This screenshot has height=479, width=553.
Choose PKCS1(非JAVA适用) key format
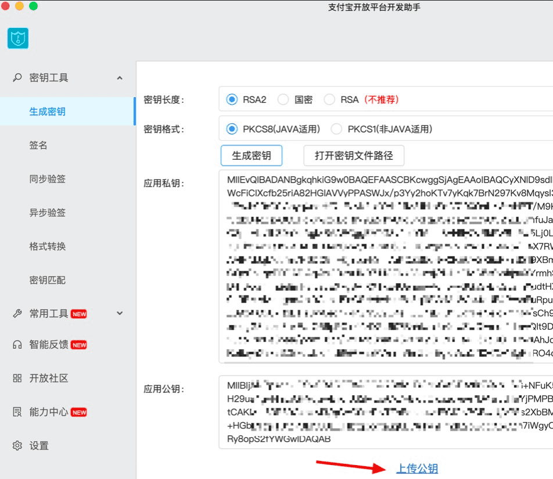336,129
